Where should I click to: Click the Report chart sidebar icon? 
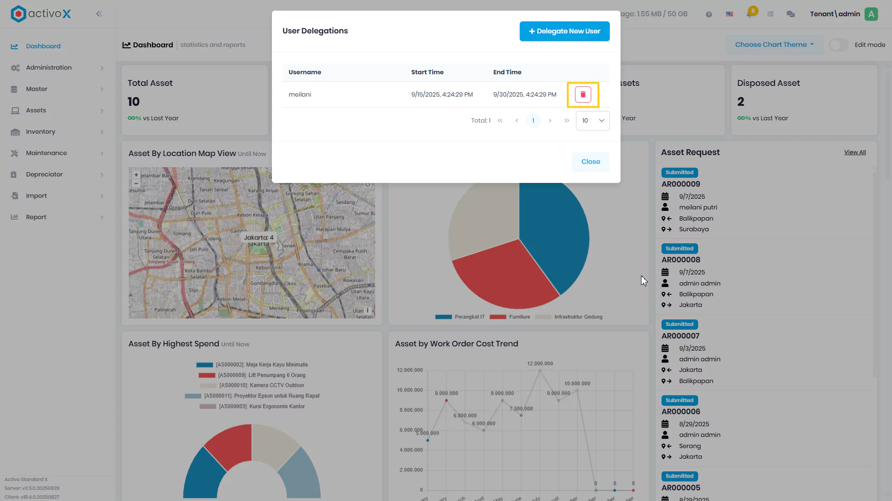point(14,217)
